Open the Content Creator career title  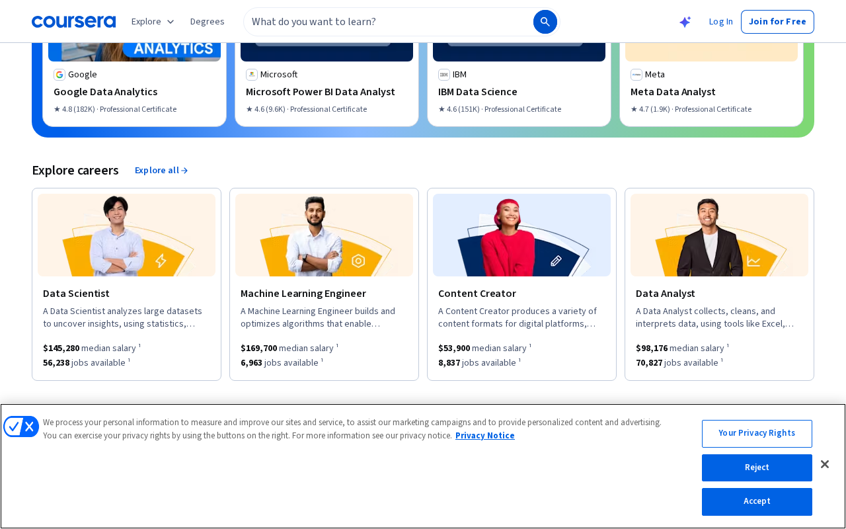click(477, 294)
